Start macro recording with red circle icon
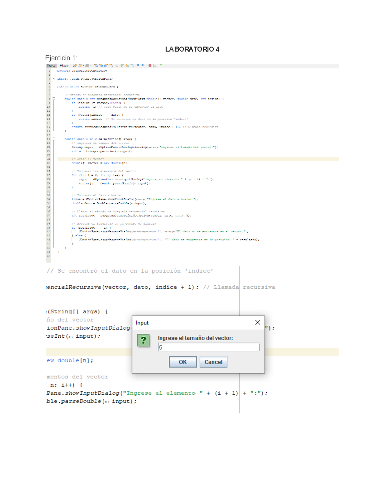This screenshot has width=385, height=498. [150, 66]
